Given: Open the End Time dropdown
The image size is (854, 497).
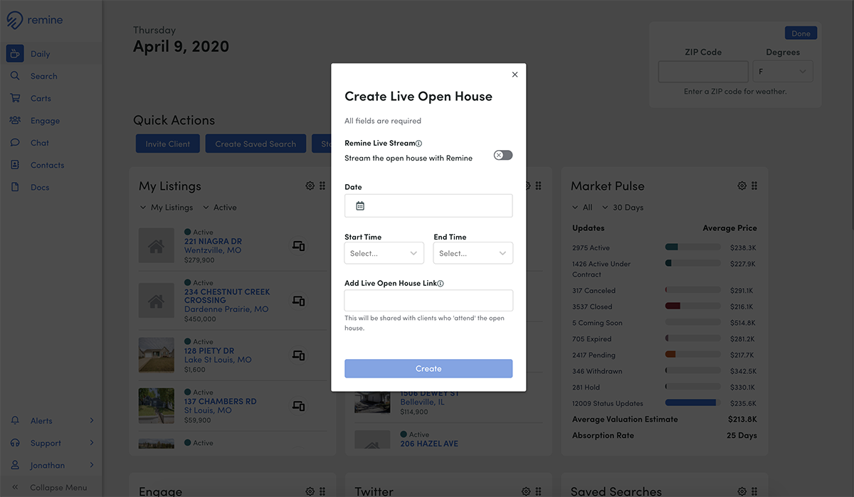Looking at the screenshot, I should [473, 253].
